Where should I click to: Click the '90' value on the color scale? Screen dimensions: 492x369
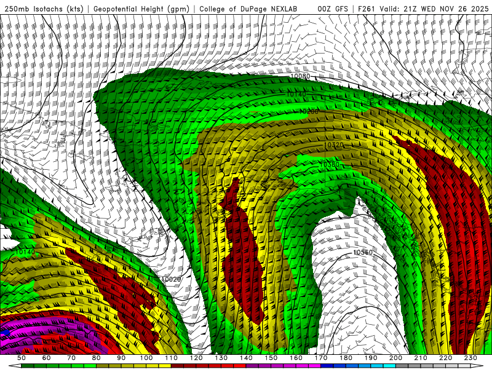point(121,358)
